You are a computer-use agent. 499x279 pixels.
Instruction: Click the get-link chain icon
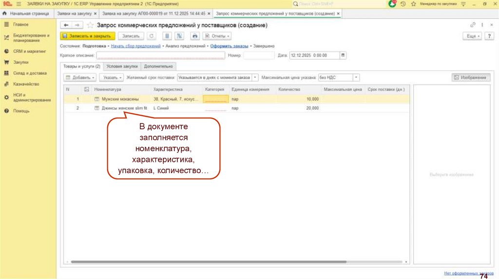472,25
